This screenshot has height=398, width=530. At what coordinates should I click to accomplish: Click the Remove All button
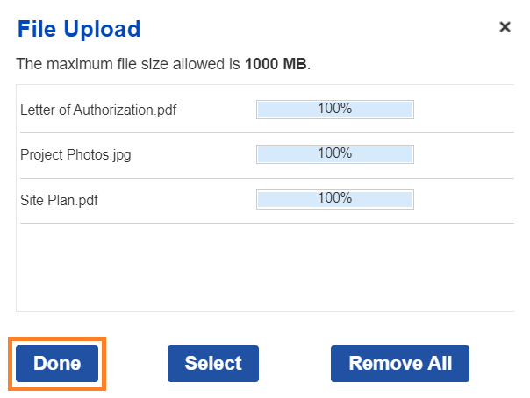400,363
